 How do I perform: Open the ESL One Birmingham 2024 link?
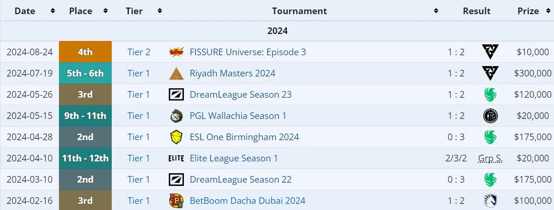tap(244, 137)
